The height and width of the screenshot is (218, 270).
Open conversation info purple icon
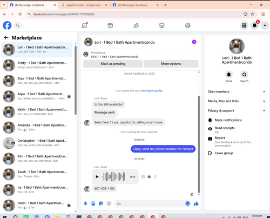pos(194,42)
